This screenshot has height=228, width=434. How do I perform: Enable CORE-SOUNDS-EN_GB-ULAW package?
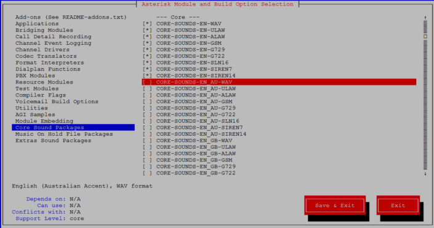click(147, 147)
